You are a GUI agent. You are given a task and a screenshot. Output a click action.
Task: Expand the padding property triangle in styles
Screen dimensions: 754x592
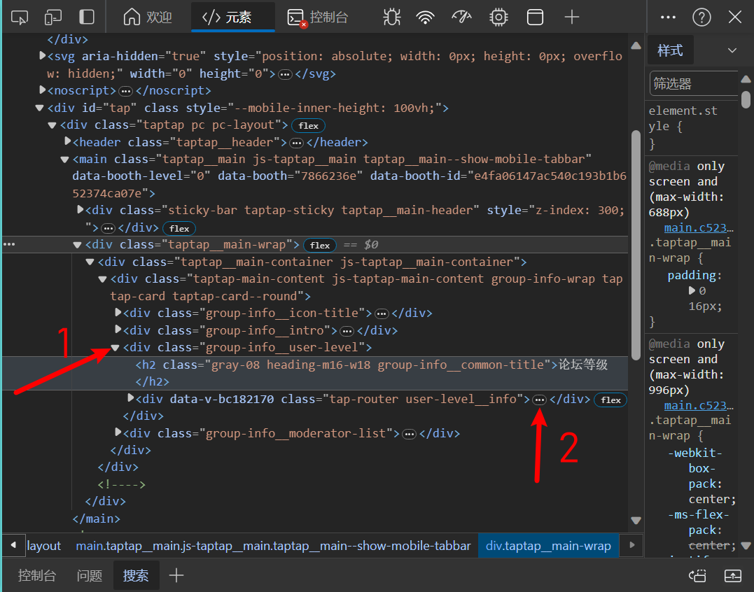coord(692,290)
